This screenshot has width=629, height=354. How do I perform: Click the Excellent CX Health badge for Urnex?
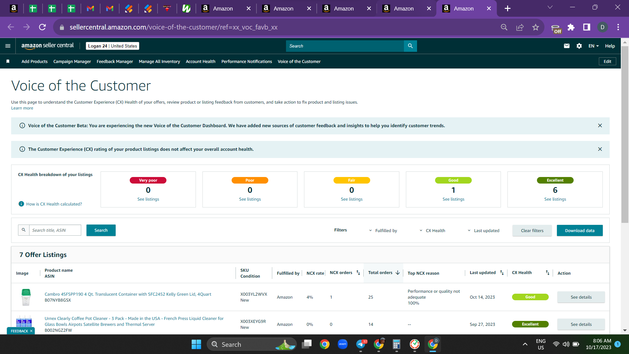tap(530, 324)
